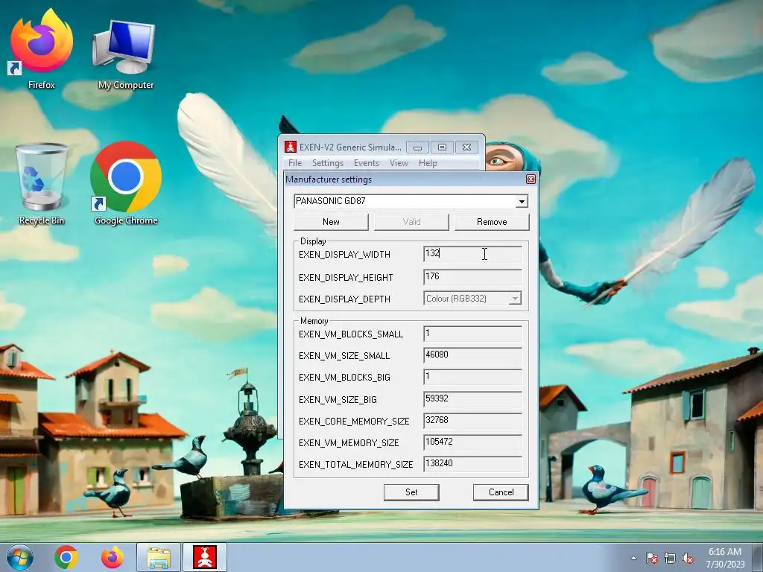Focus the EXEN_VM_MEMORY_SIZE field

tap(472, 442)
